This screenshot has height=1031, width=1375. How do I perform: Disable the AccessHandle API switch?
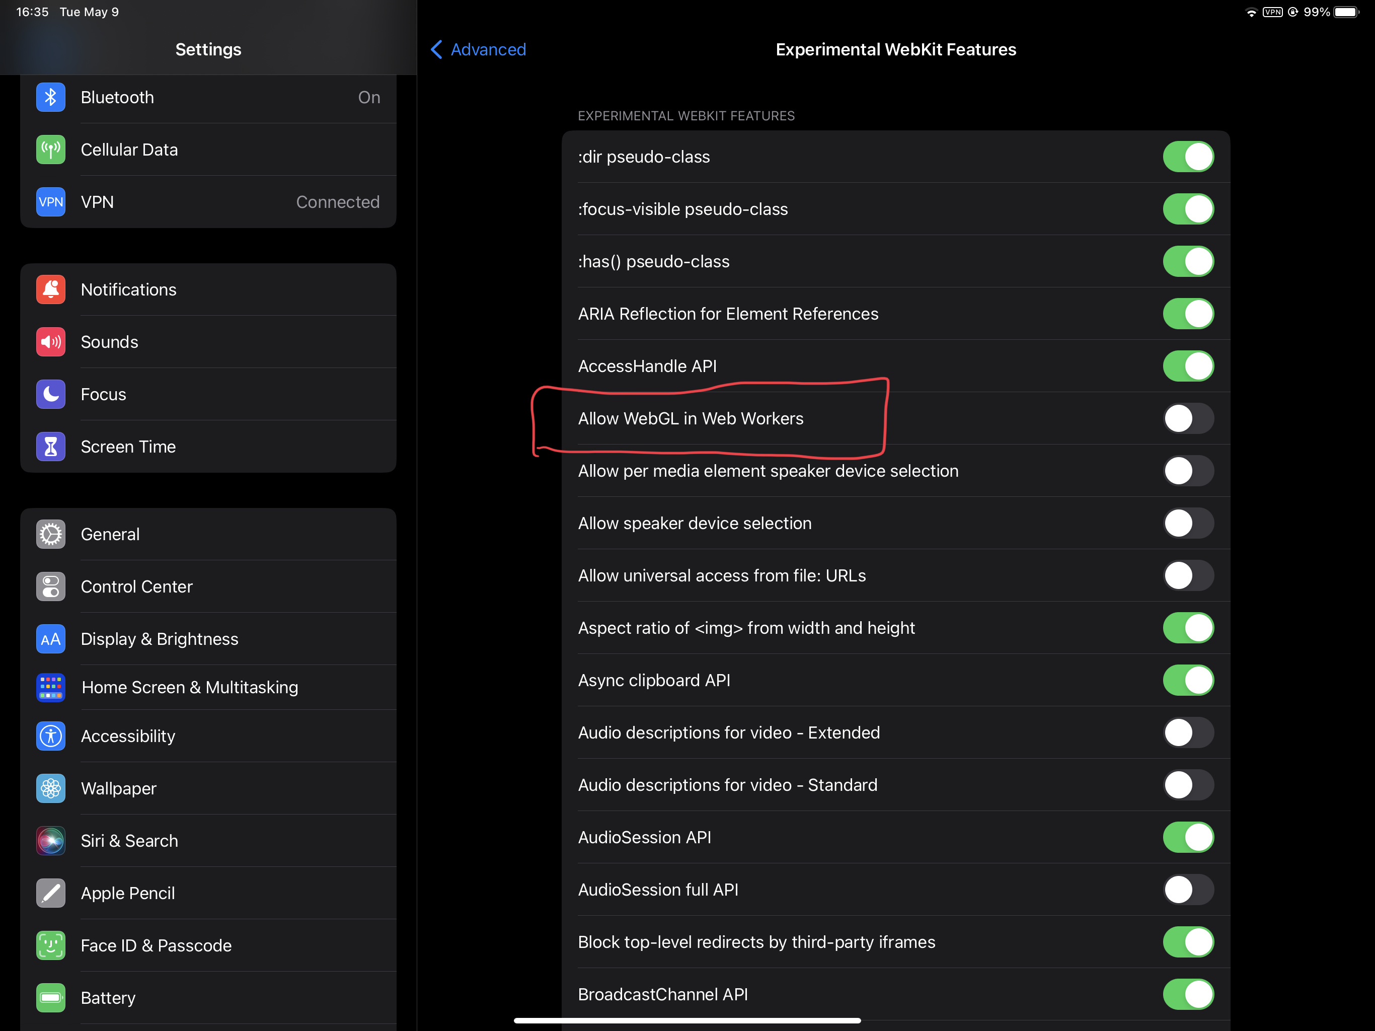(1188, 366)
